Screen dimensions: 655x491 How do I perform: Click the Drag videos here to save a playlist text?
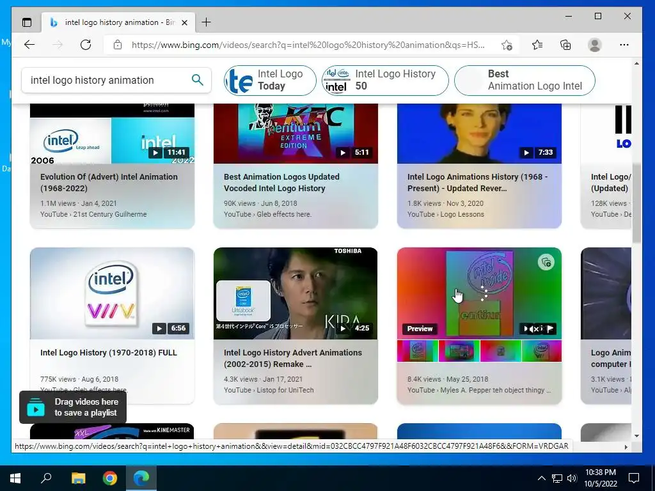[86, 407]
